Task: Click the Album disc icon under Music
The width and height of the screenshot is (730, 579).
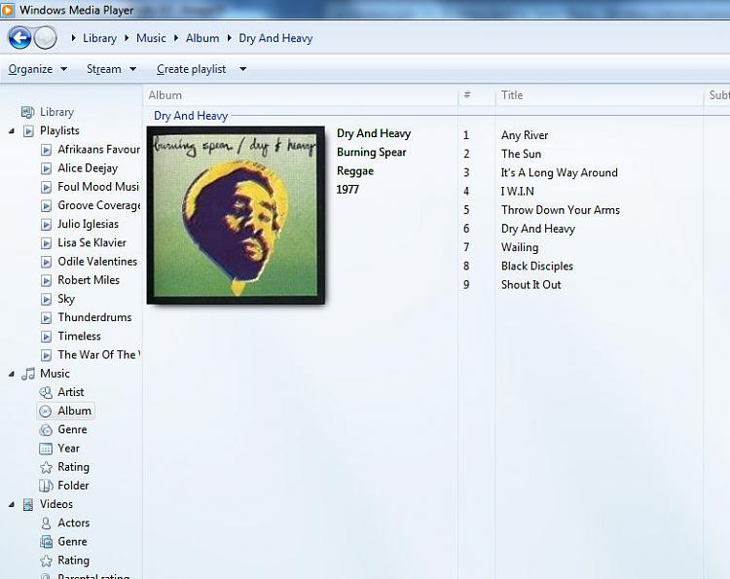Action: [46, 411]
